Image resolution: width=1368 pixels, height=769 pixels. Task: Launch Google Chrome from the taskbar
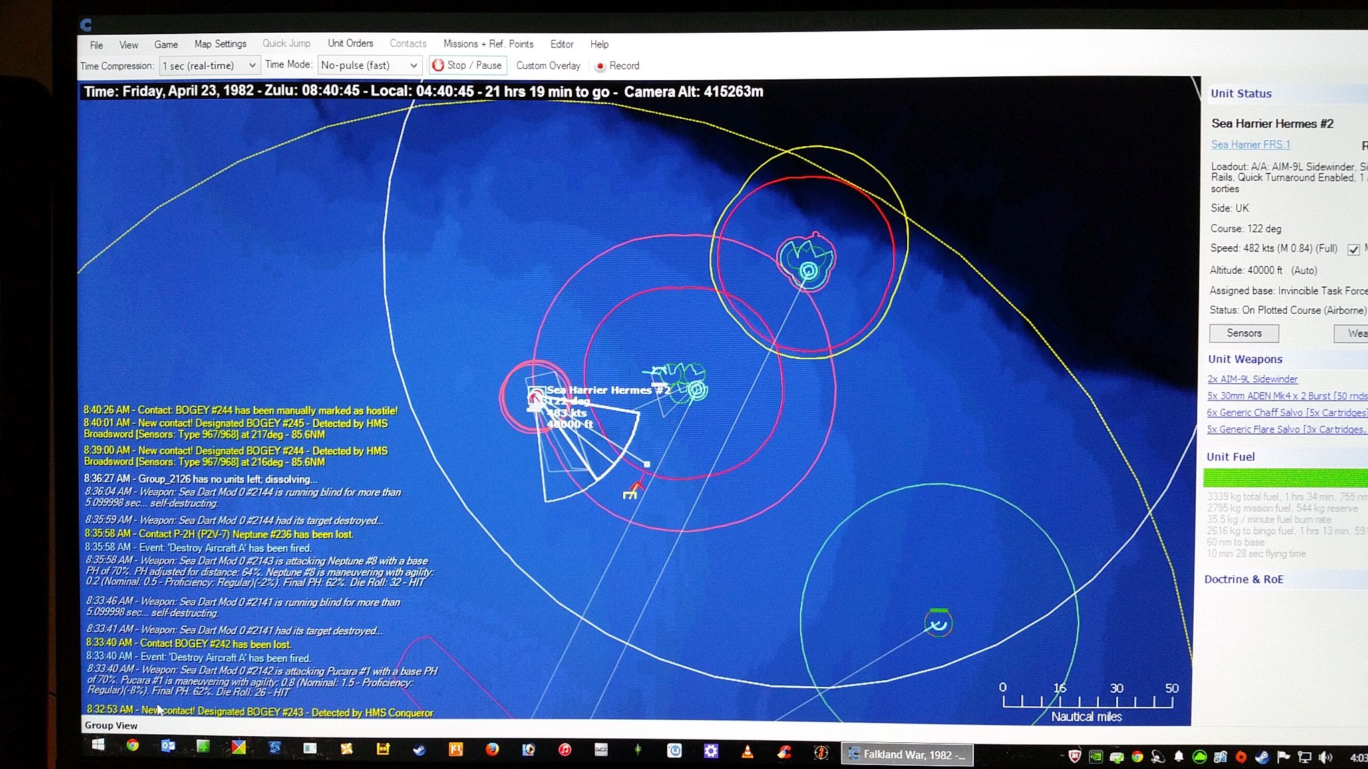tap(132, 746)
